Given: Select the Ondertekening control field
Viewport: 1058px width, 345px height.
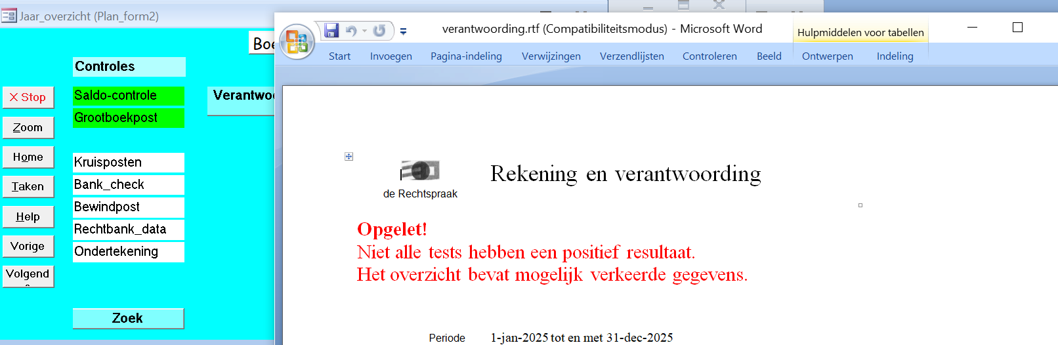Looking at the screenshot, I should pyautogui.click(x=129, y=252).
